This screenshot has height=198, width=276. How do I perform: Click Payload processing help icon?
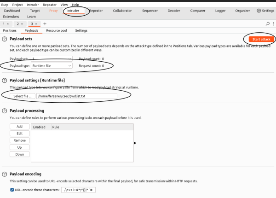[x=5, y=111]
